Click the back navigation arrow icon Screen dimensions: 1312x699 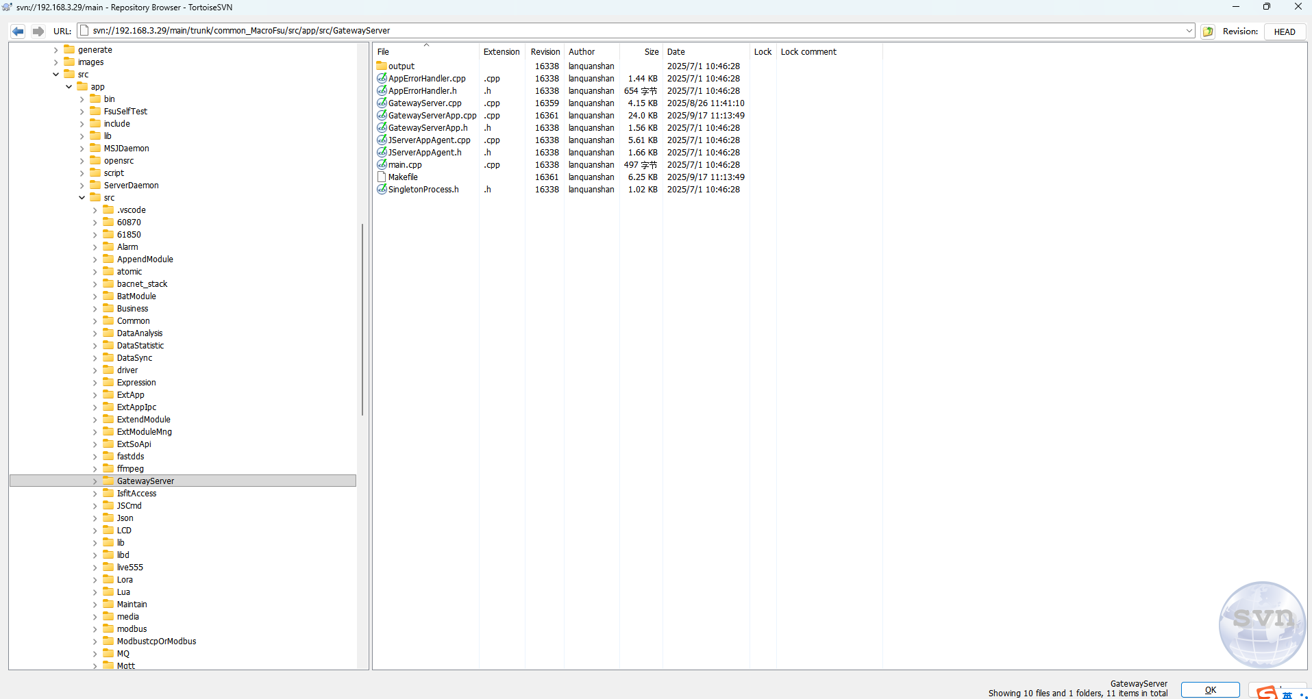pyautogui.click(x=18, y=31)
